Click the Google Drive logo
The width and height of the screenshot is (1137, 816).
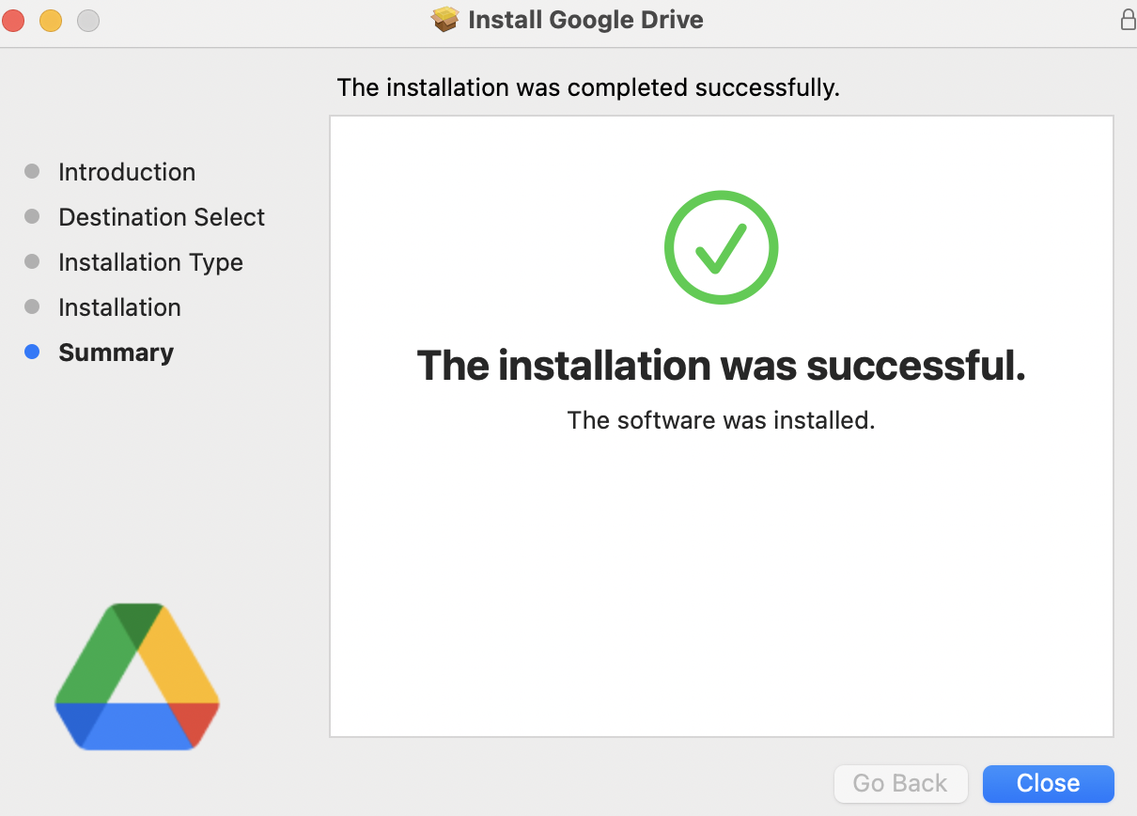pos(137,676)
